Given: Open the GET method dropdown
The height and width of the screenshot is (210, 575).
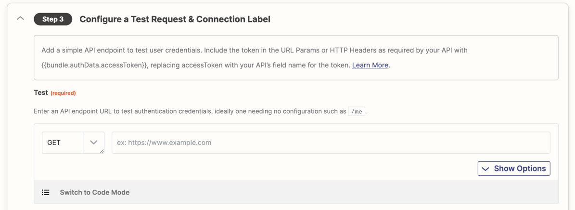Looking at the screenshot, I should tap(73, 143).
